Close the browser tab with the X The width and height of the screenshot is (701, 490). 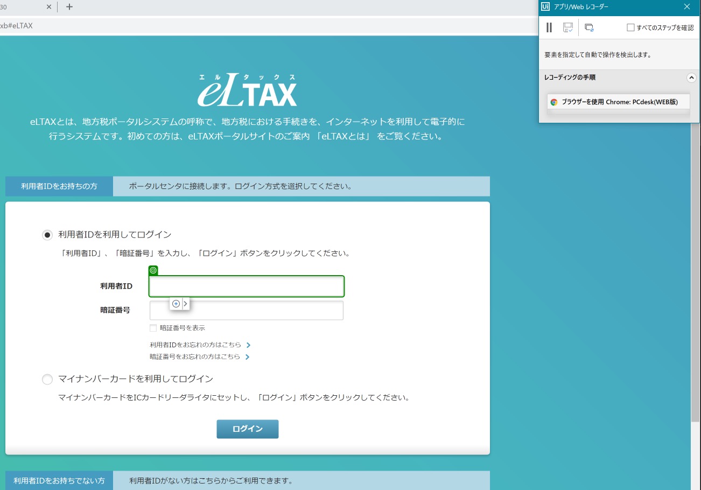[x=49, y=7]
